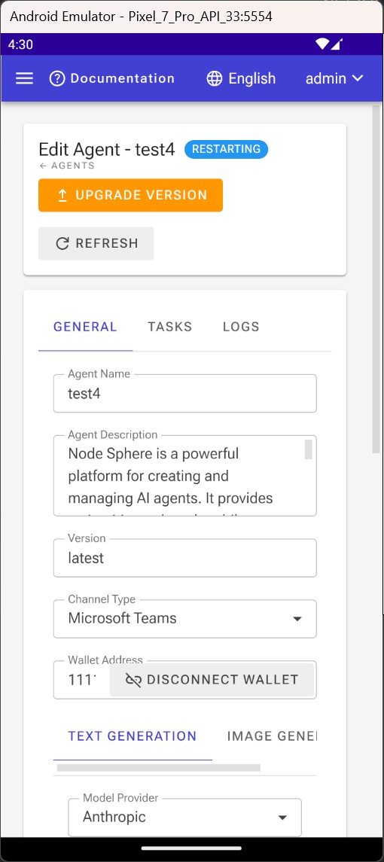Switch to the Tasks tab

click(170, 327)
